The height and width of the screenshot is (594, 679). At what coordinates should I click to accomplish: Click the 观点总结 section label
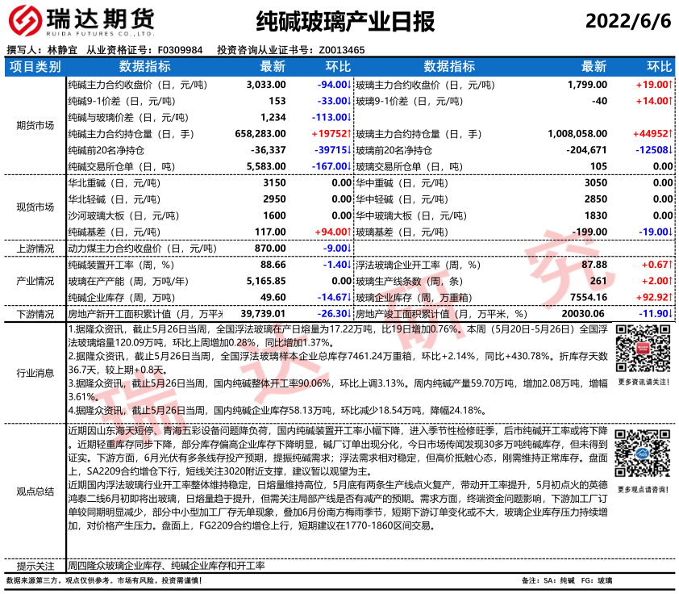(x=35, y=491)
